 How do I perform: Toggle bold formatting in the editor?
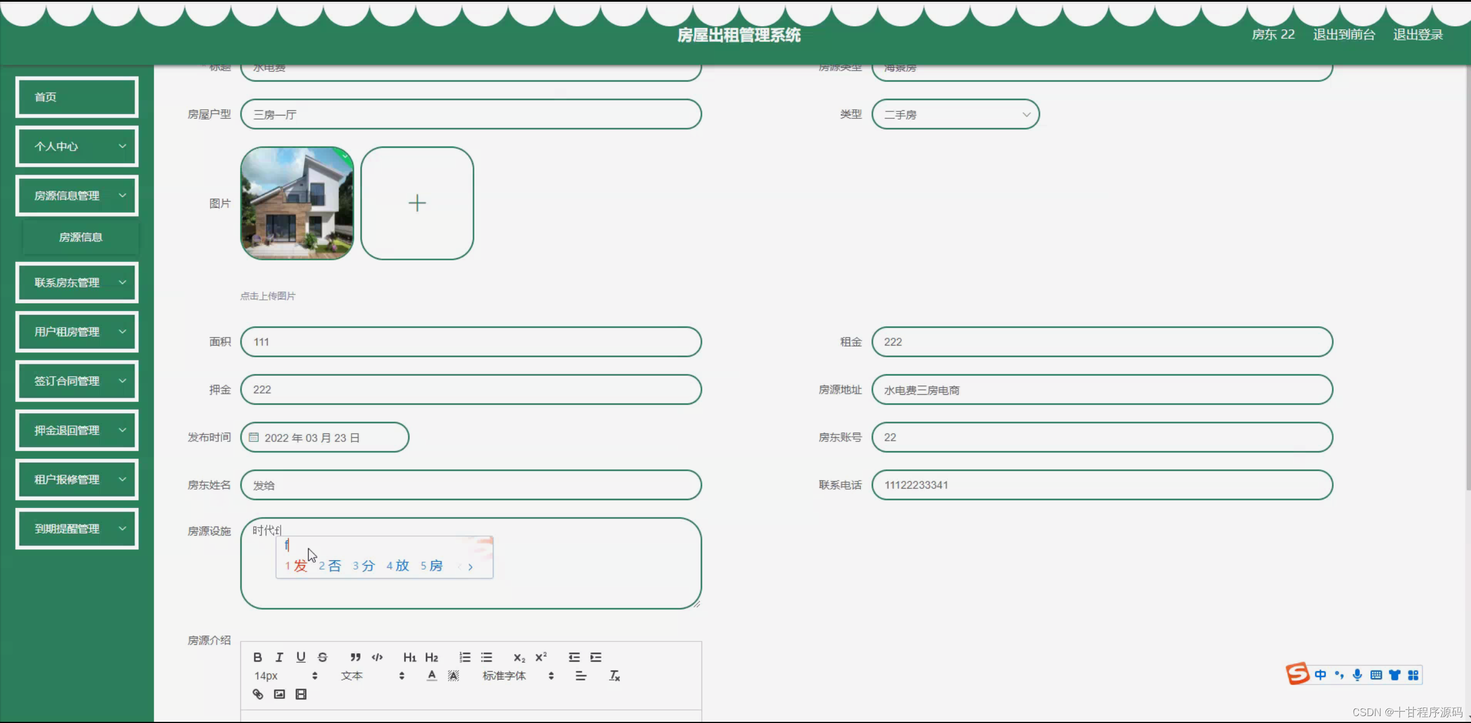pos(258,657)
